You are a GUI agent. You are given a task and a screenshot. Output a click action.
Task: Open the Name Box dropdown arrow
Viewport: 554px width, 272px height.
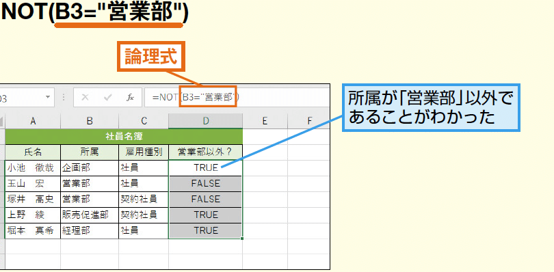[x=48, y=98]
